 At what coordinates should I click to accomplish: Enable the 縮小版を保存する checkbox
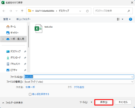pos(30,94)
